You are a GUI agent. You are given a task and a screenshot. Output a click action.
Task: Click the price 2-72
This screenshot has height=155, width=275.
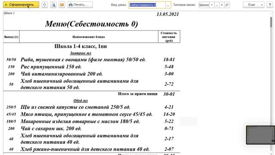click(169, 84)
